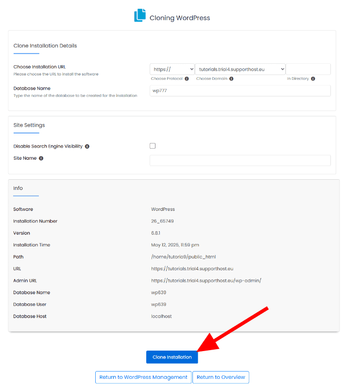
Task: Click Return to WordPress Management button
Action: 143,377
